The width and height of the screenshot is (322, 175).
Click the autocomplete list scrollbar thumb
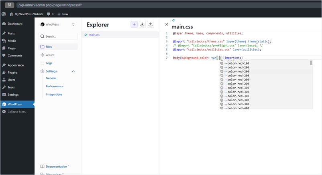coord(311,63)
